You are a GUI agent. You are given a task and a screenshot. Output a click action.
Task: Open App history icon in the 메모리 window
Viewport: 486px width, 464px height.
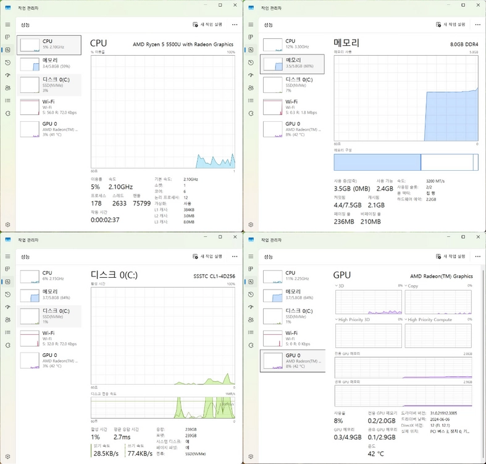click(x=251, y=62)
